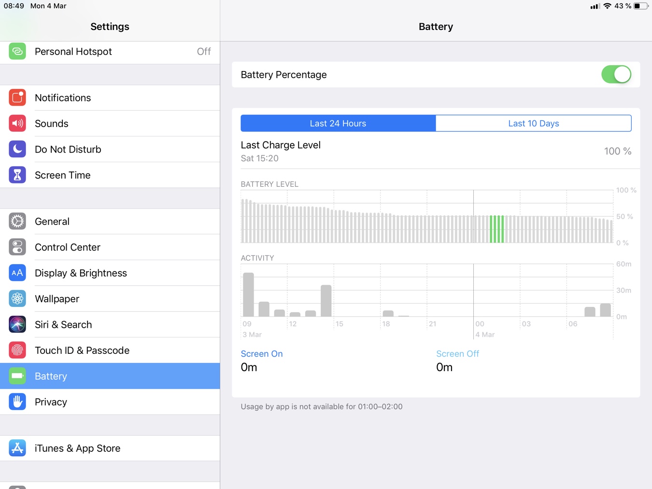The image size is (652, 489).
Task: Tap the Privacy hand icon
Action: [x=17, y=402]
